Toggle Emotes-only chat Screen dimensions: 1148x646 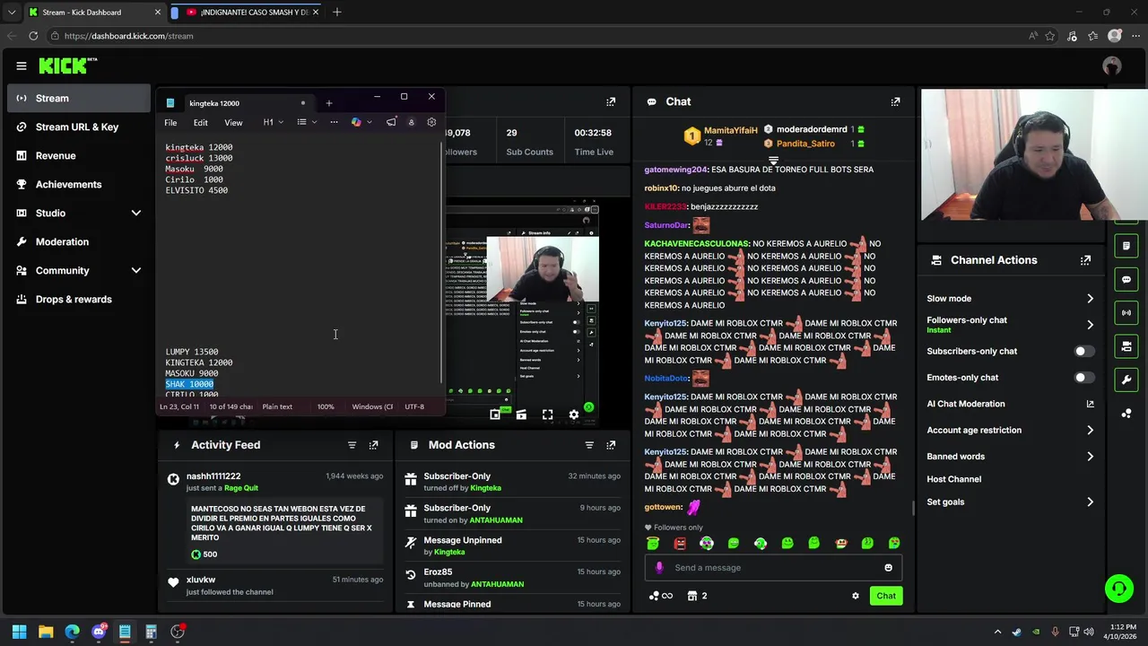click(1084, 378)
